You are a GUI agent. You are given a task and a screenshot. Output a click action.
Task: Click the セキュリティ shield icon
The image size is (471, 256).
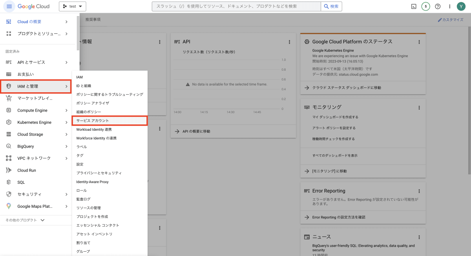click(x=9, y=194)
